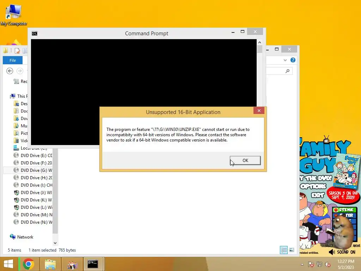Select DVD Drive (K:) in navigation pane
This screenshot has height=271, width=361.
pos(33,200)
